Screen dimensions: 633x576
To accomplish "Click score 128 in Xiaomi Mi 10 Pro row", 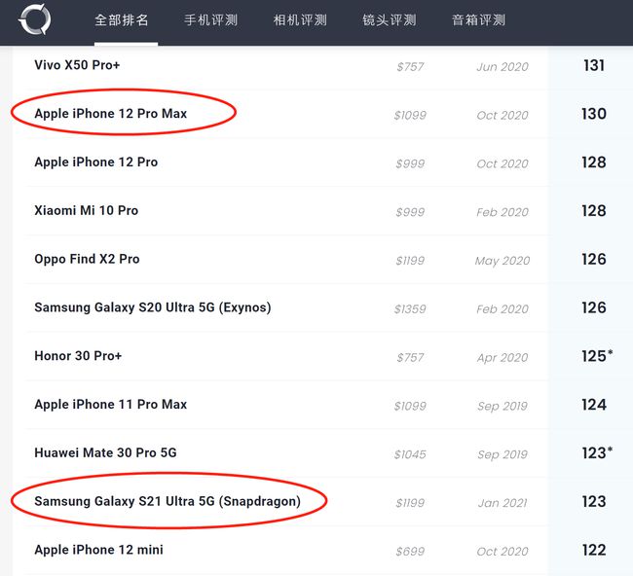I will click(594, 210).
